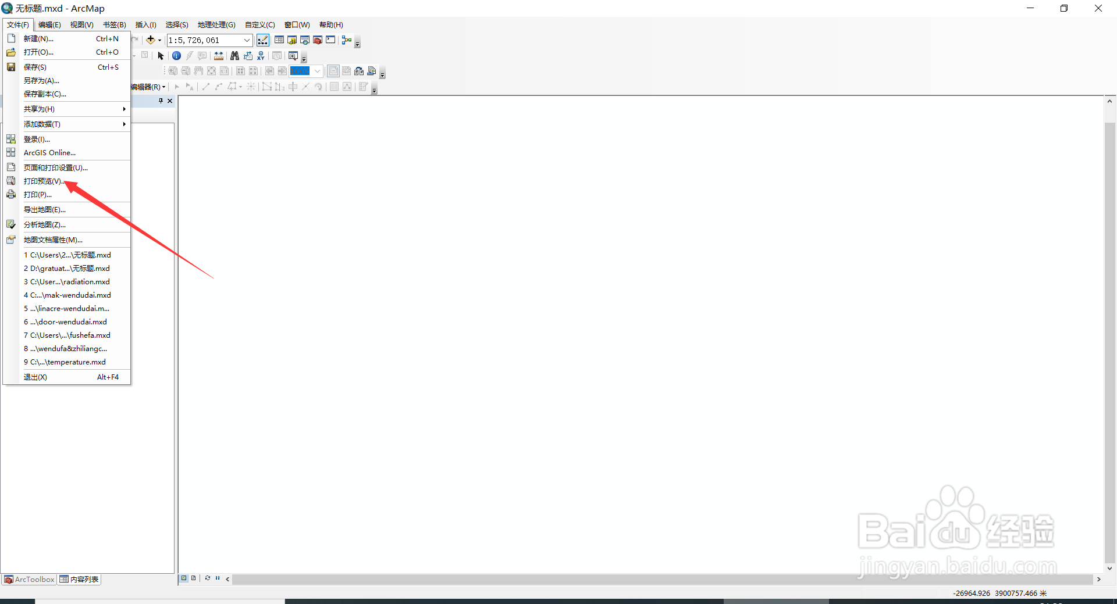Switch to Layout View at the bottom
The height and width of the screenshot is (604, 1117).
(194, 578)
